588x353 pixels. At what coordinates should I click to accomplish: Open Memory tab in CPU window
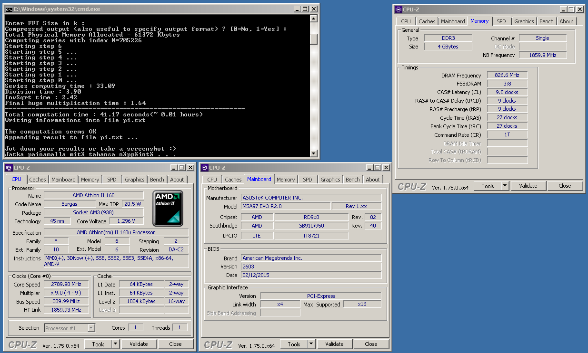point(90,180)
